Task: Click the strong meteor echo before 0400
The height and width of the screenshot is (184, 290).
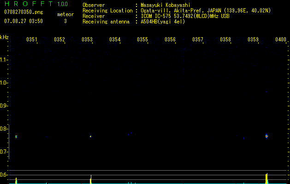Action: 266,136
